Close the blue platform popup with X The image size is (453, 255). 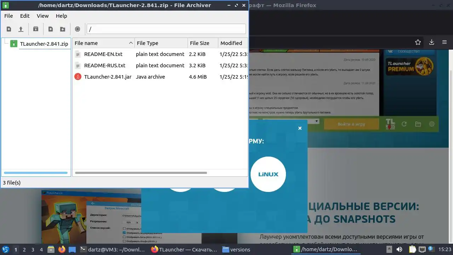(300, 128)
